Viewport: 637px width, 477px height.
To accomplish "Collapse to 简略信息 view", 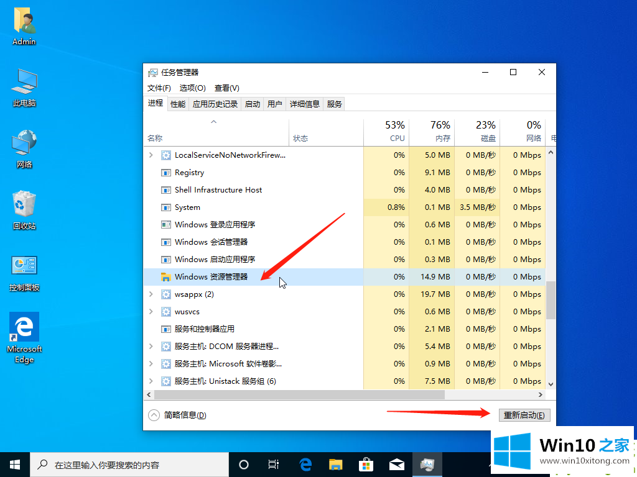I will pos(177,415).
